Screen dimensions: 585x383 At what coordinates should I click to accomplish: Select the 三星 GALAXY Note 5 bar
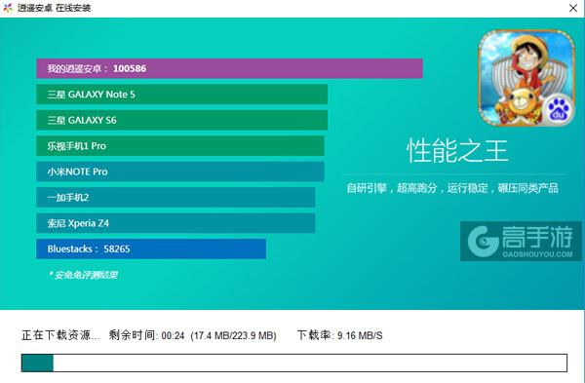point(182,95)
